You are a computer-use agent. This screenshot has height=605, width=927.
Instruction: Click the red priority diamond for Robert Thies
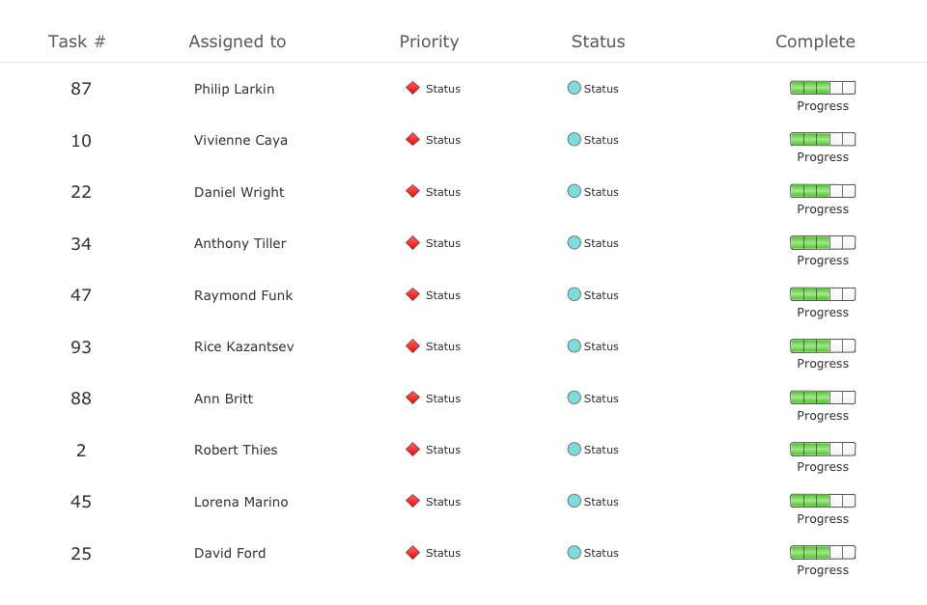[412, 449]
